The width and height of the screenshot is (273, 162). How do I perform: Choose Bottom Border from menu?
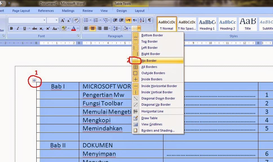(158, 35)
